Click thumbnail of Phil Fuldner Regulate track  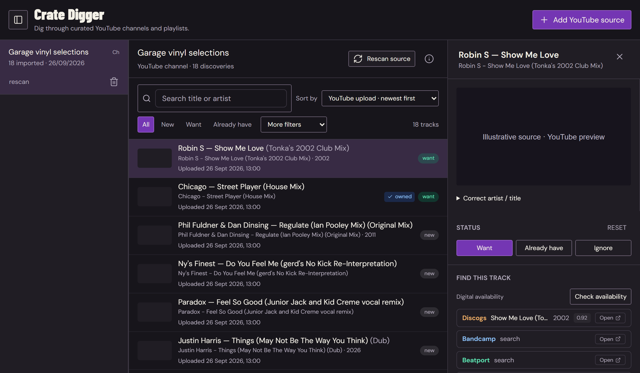(155, 235)
